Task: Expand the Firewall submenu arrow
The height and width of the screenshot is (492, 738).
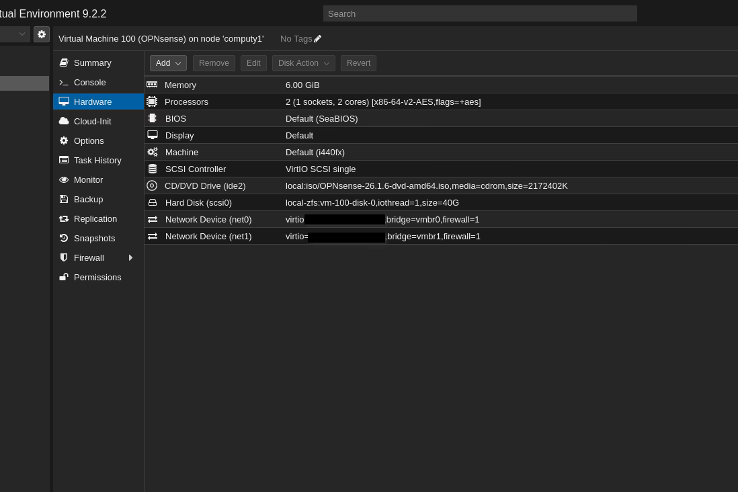Action: point(130,257)
